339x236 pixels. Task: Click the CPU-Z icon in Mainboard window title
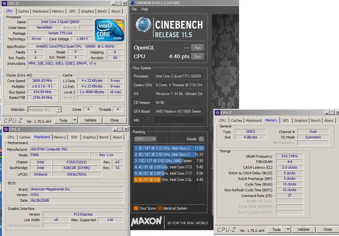(x=6, y=129)
